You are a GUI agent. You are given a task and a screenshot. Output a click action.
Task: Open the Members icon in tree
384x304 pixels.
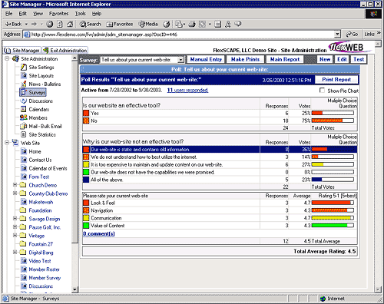tap(24, 117)
